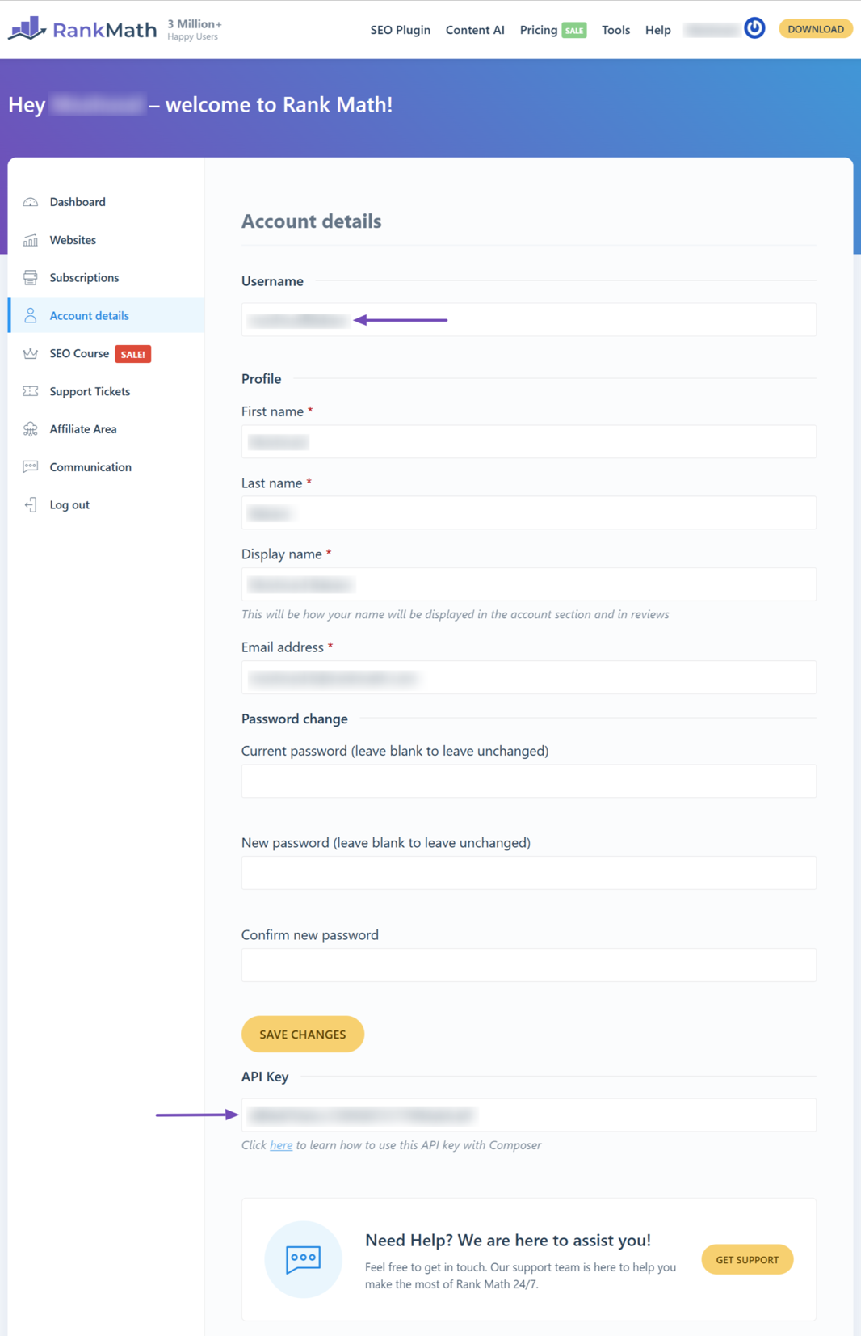Click the Log out arrow icon

(x=31, y=505)
